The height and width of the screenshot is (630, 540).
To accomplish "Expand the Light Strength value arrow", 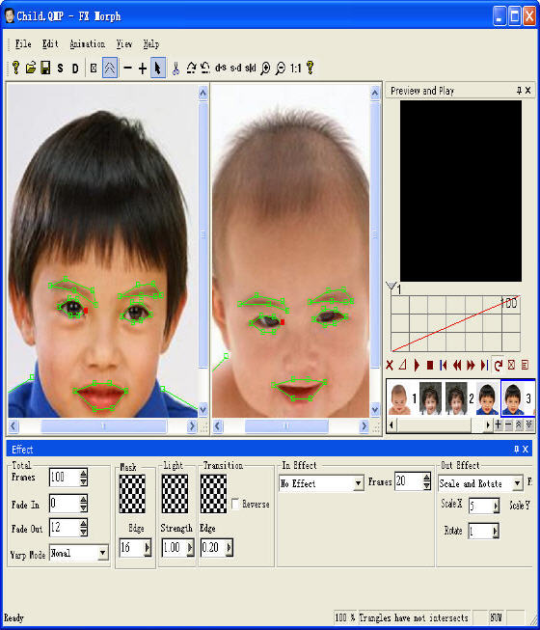I will coord(190,548).
